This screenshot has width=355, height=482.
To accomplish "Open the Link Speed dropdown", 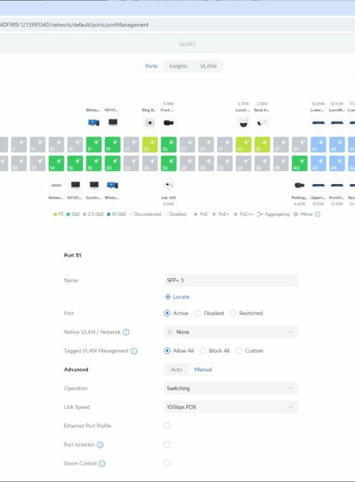I will point(231,407).
